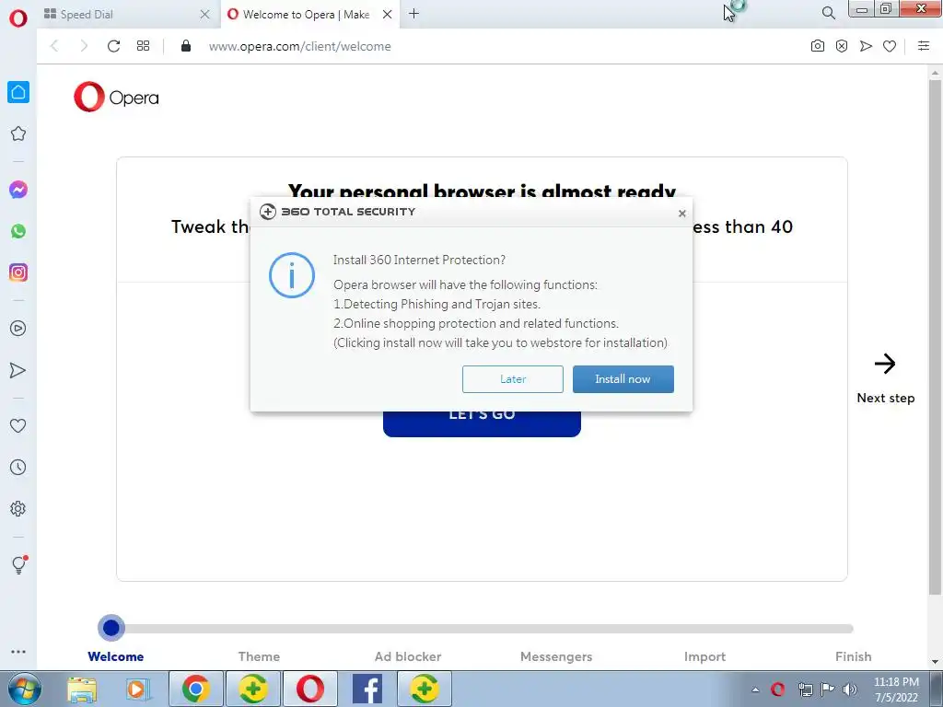Jump to the Finish step

point(854,656)
